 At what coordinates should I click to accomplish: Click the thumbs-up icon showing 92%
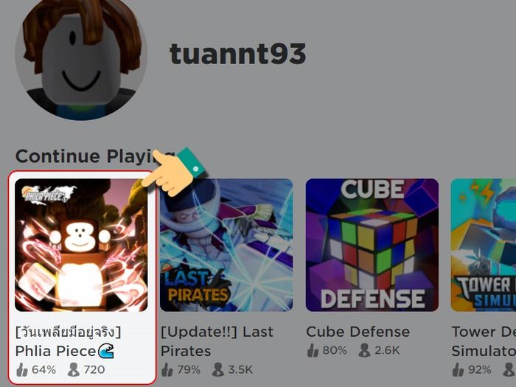(458, 369)
